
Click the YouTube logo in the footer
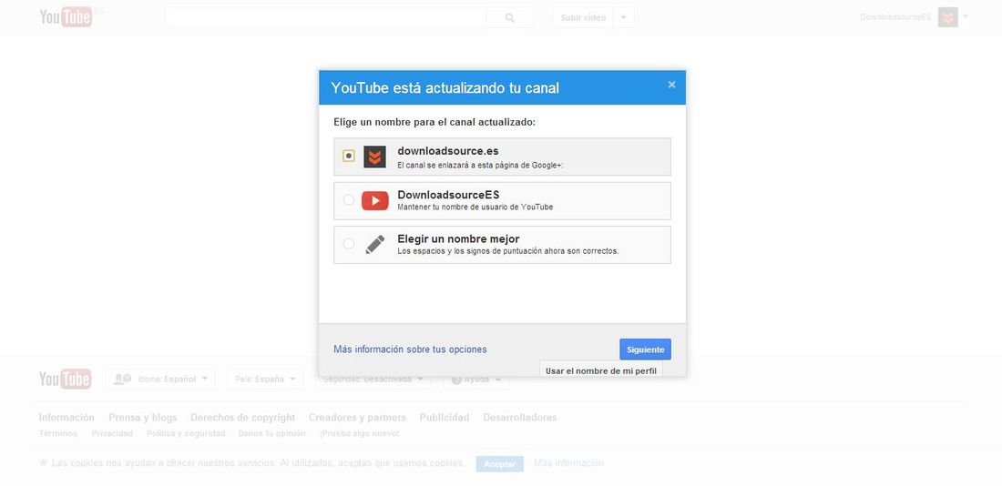click(x=66, y=379)
